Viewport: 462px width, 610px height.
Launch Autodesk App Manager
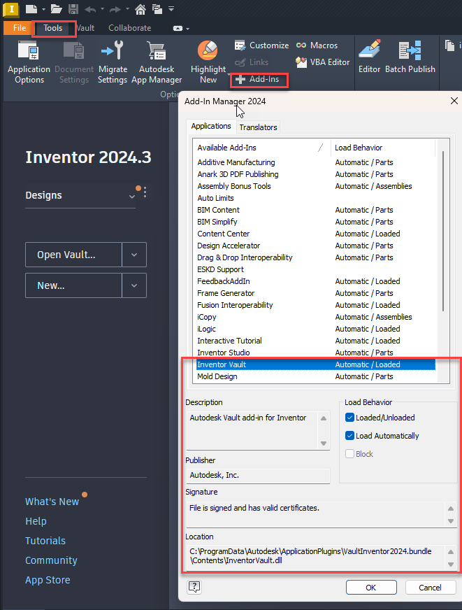157,62
